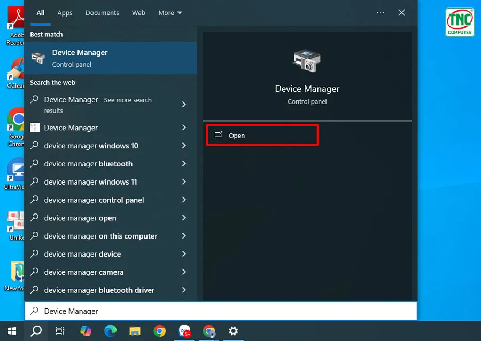This screenshot has height=341, width=481.
Task: Open UltraViewer desktop shortcut
Action: tap(14, 174)
